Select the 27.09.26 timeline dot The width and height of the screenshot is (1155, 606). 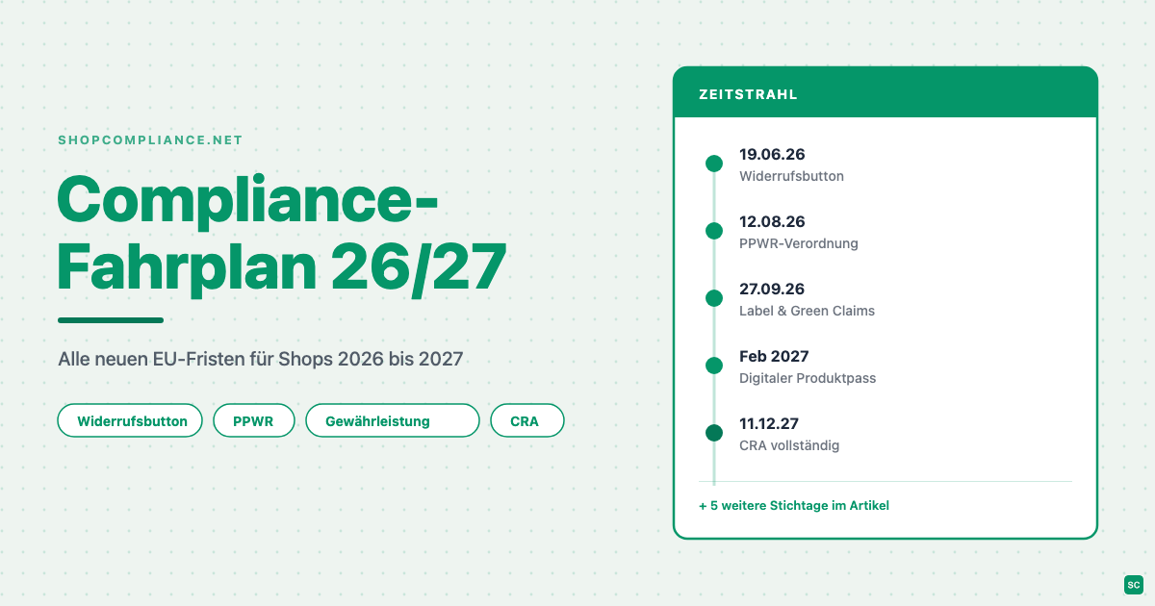[x=714, y=298]
